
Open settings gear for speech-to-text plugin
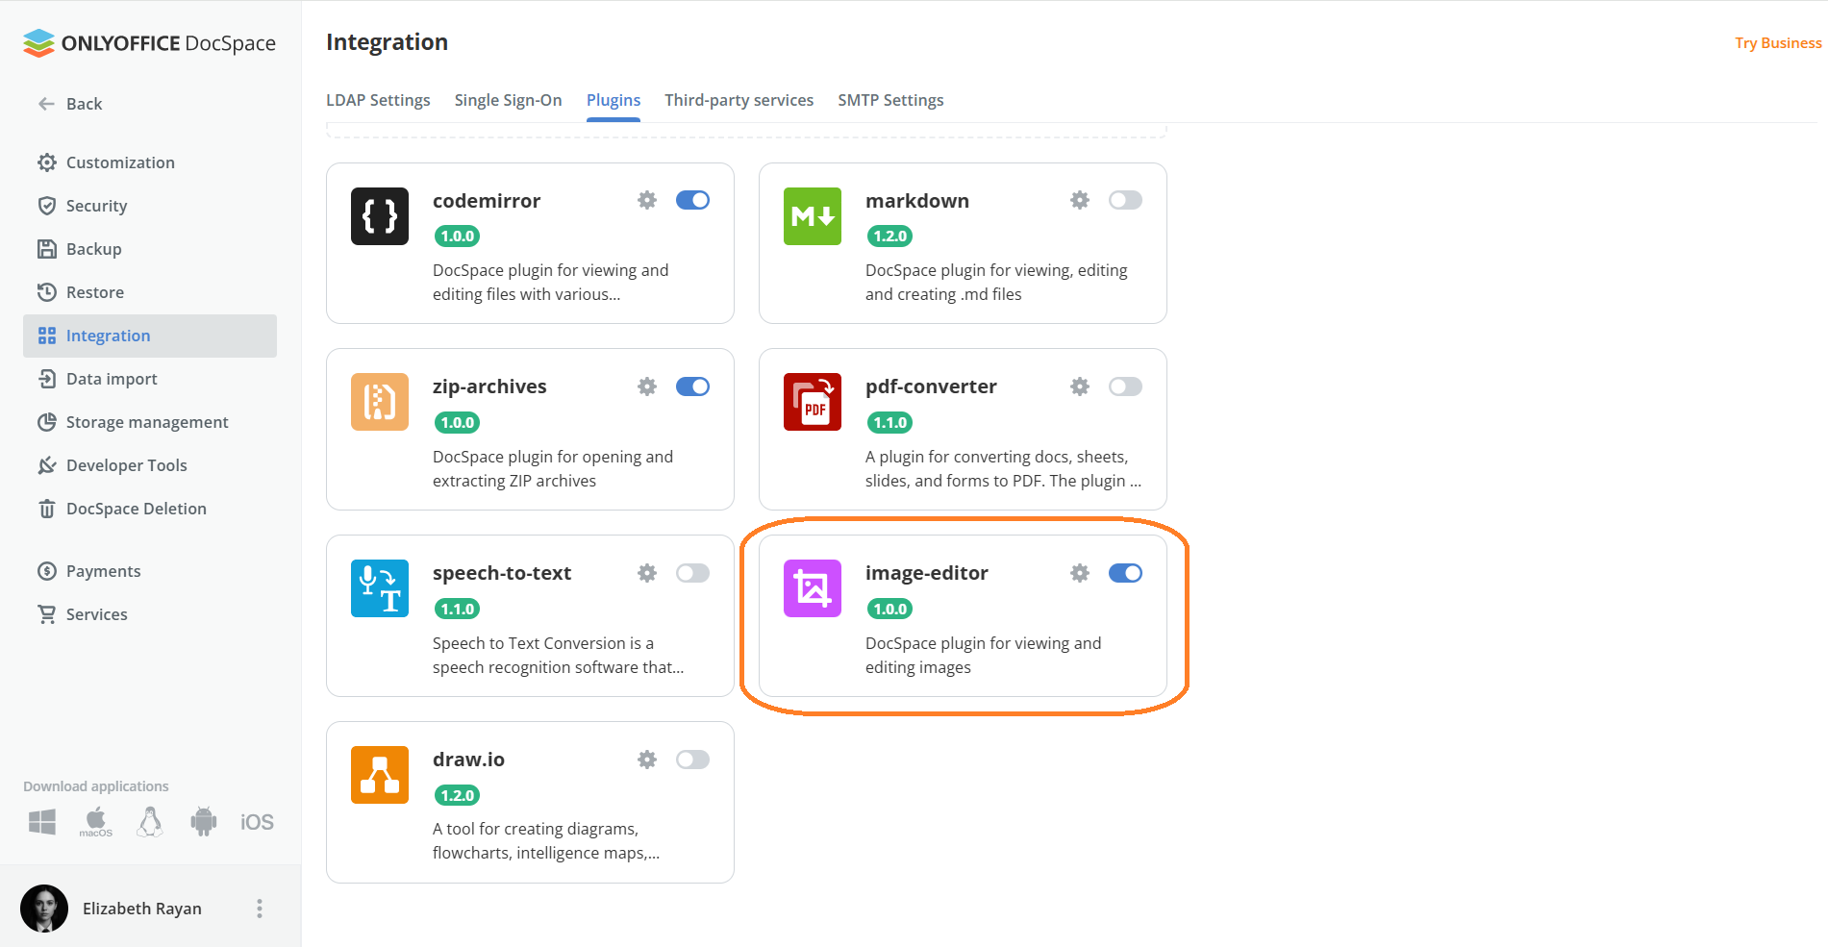click(647, 573)
